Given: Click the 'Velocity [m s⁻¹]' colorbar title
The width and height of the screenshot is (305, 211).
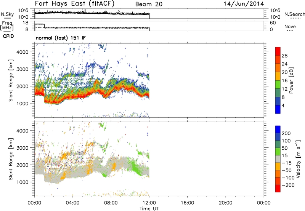Looking at the screenshot, I should click(298, 159).
